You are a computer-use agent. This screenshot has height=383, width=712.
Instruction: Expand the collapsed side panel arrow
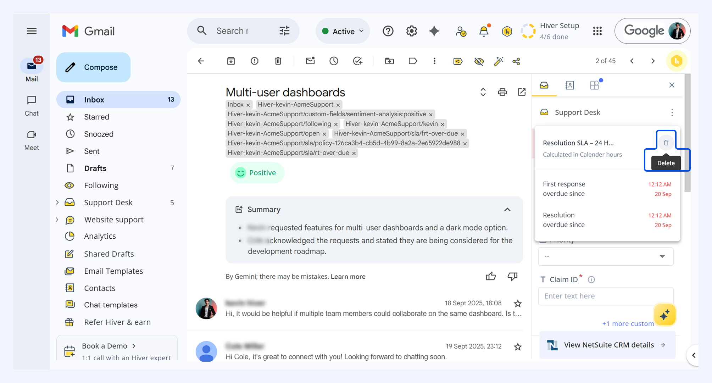tap(694, 355)
